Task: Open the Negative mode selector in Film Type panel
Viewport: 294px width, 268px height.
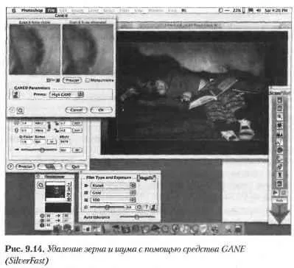Action: click(147, 177)
